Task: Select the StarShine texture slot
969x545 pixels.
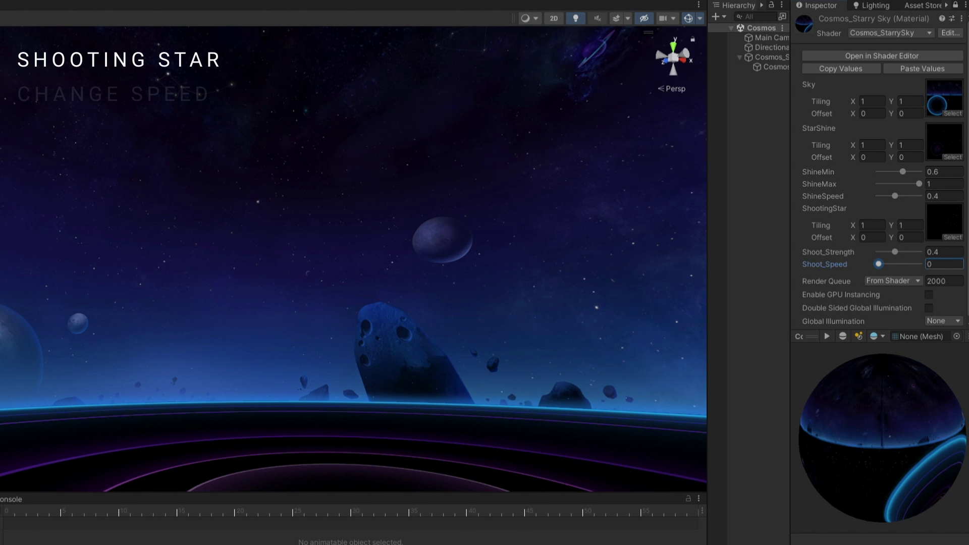Action: pyautogui.click(x=944, y=142)
